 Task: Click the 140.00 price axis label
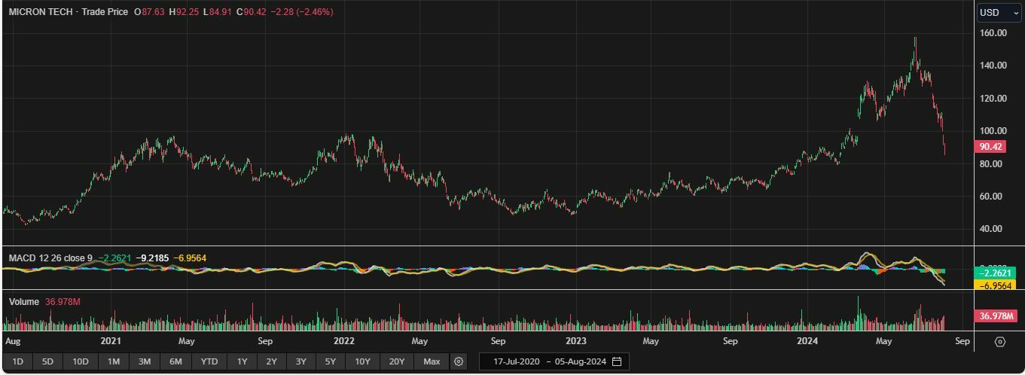pyautogui.click(x=993, y=66)
